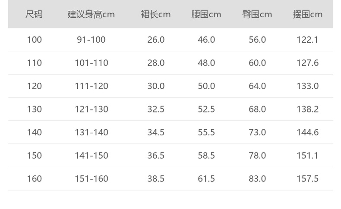341x209 pixels.
Task: Select the 32.5 skirt length value
Action: click(x=156, y=109)
